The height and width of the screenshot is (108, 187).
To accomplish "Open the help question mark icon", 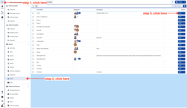I will click(2, 97).
